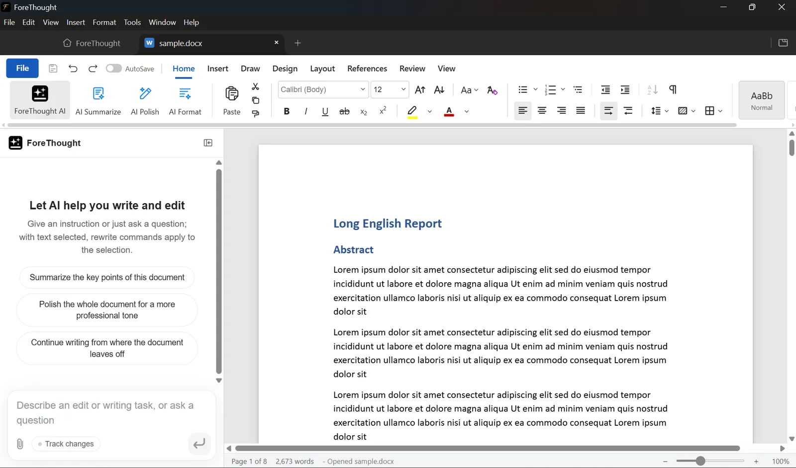Toggle the sidebar layout icon in the tab bar
The height and width of the screenshot is (468, 796).
point(783,43)
